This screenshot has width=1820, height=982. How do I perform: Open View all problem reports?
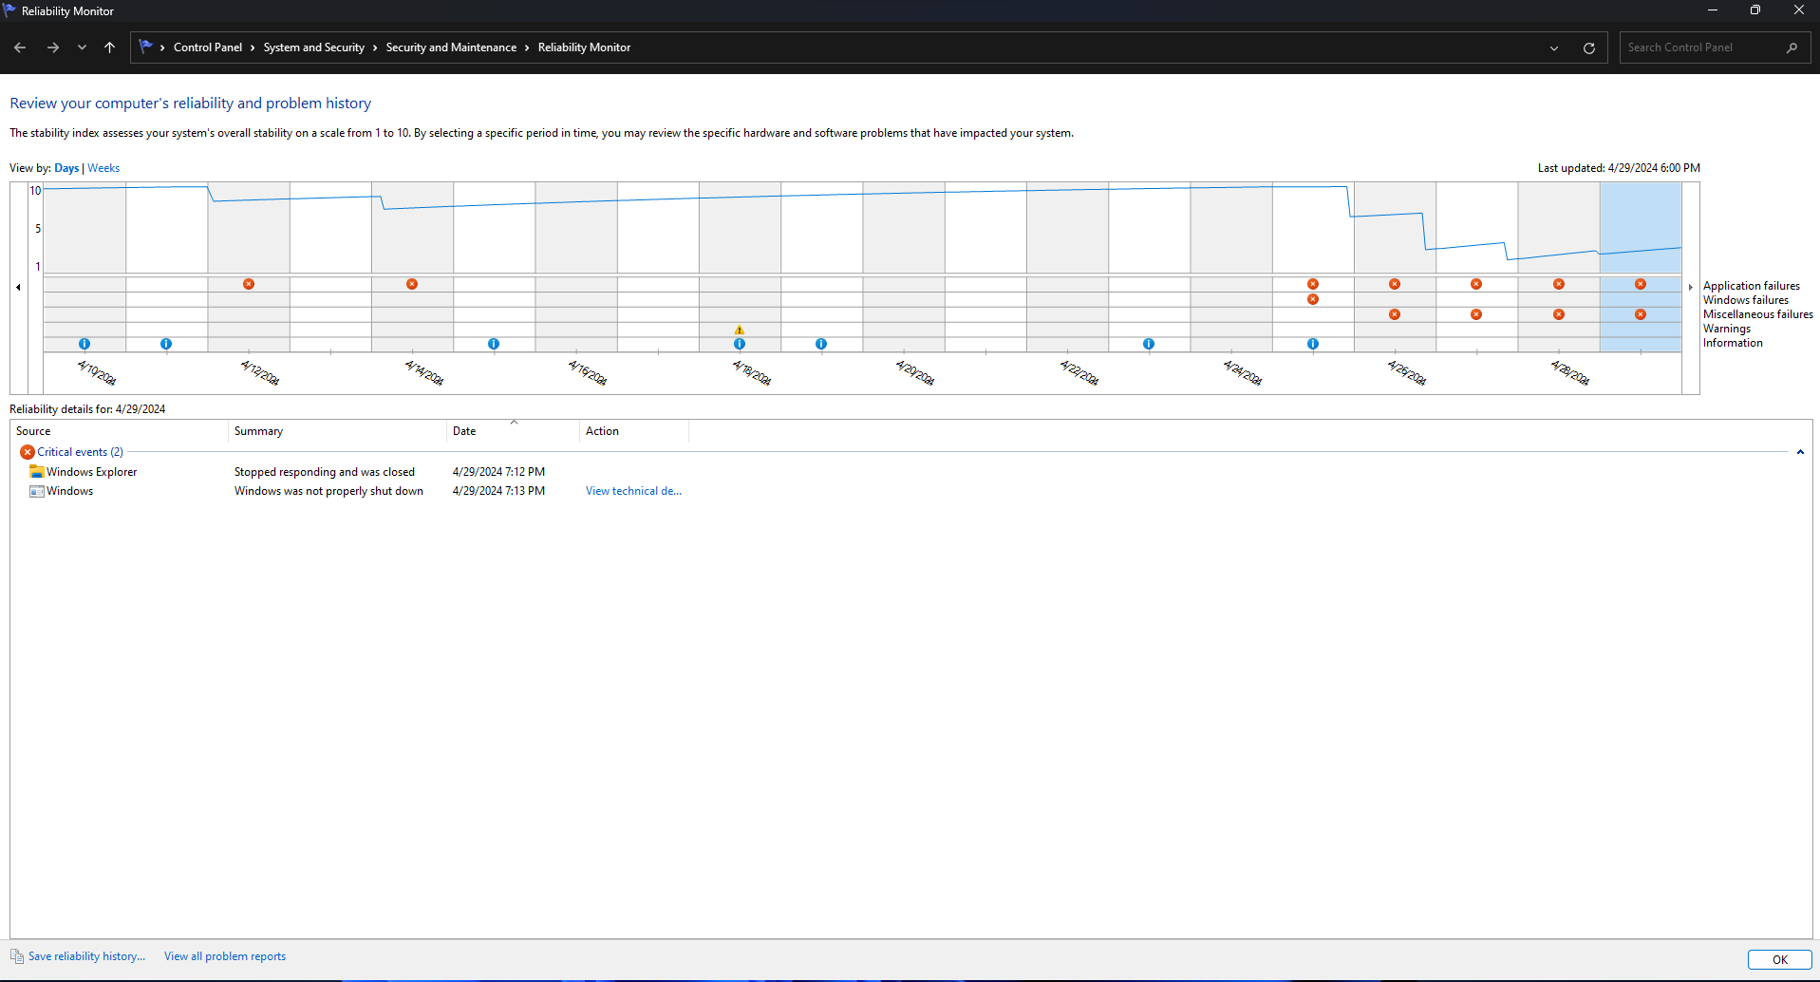point(225,956)
